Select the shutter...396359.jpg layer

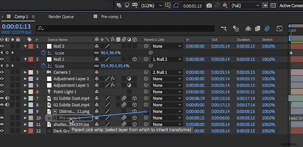pos(71,124)
